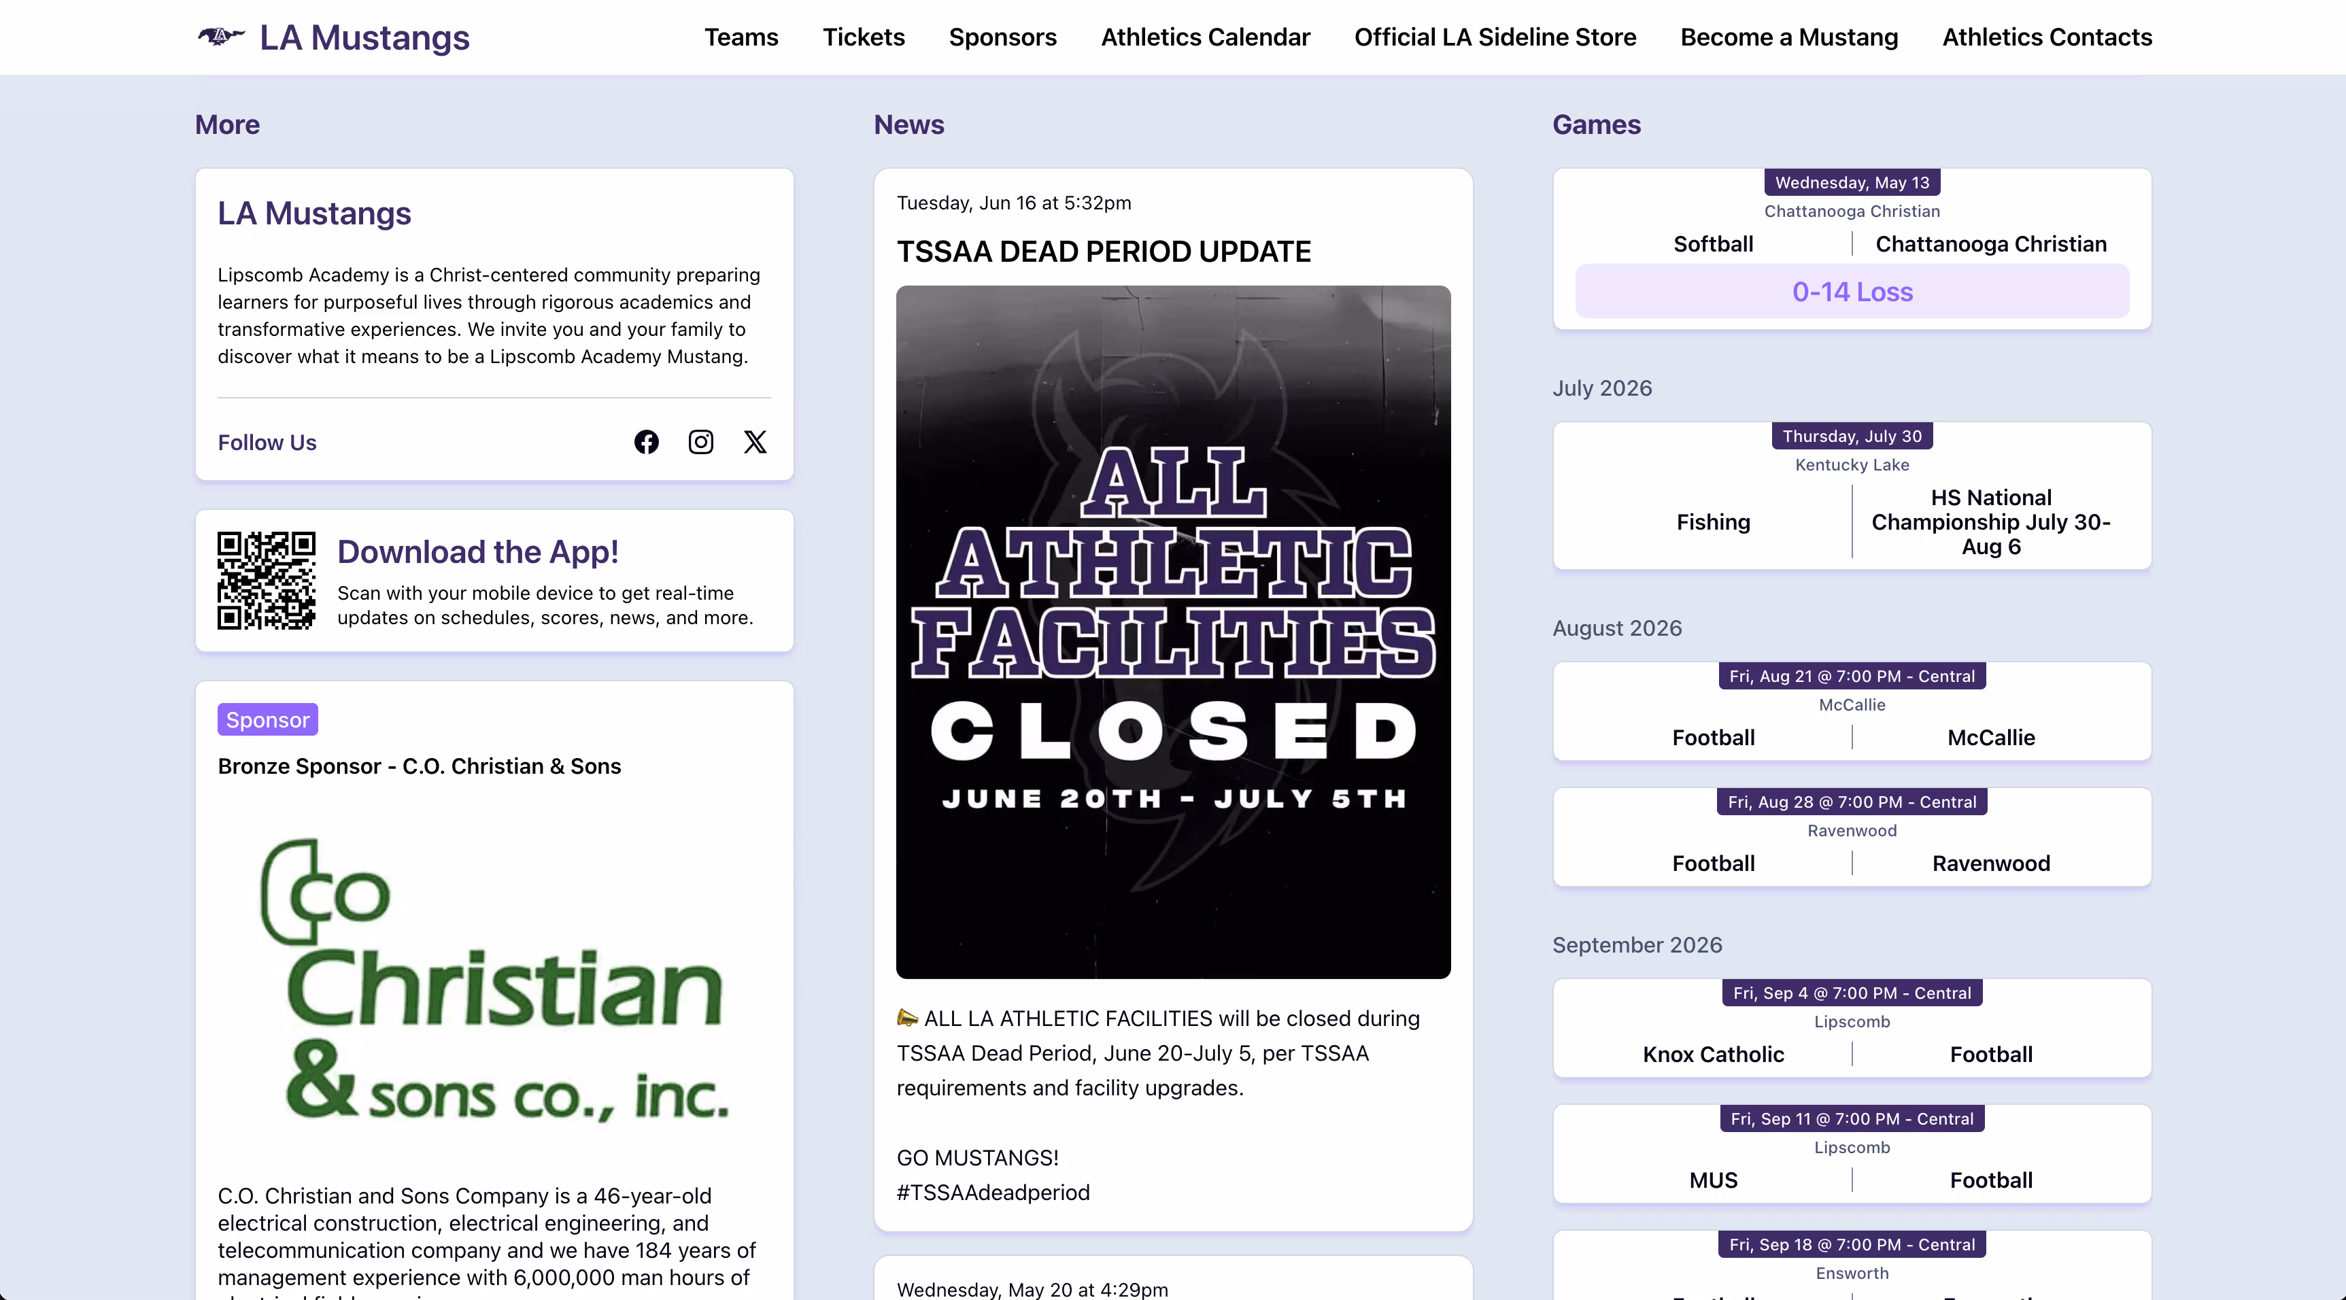Open the Football vs Ravenwood game
This screenshot has height=1300, width=2346.
[1852, 836]
